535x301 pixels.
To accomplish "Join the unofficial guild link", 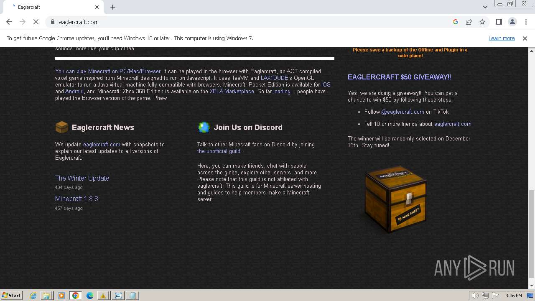I will tap(219, 151).
